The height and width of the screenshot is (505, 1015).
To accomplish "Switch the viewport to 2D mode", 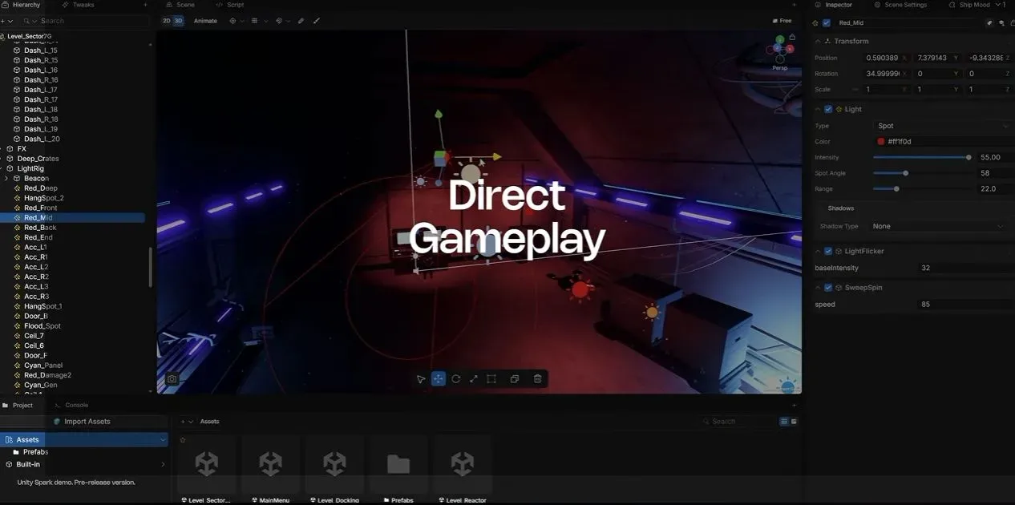I will tap(167, 21).
